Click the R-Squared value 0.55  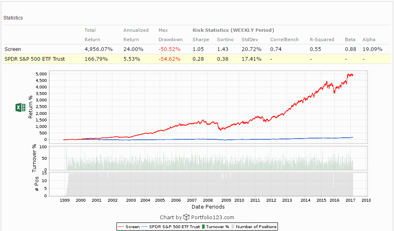click(x=316, y=49)
